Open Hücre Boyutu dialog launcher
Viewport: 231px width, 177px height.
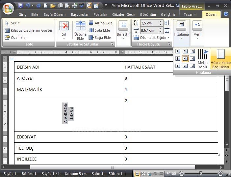pos(169,44)
